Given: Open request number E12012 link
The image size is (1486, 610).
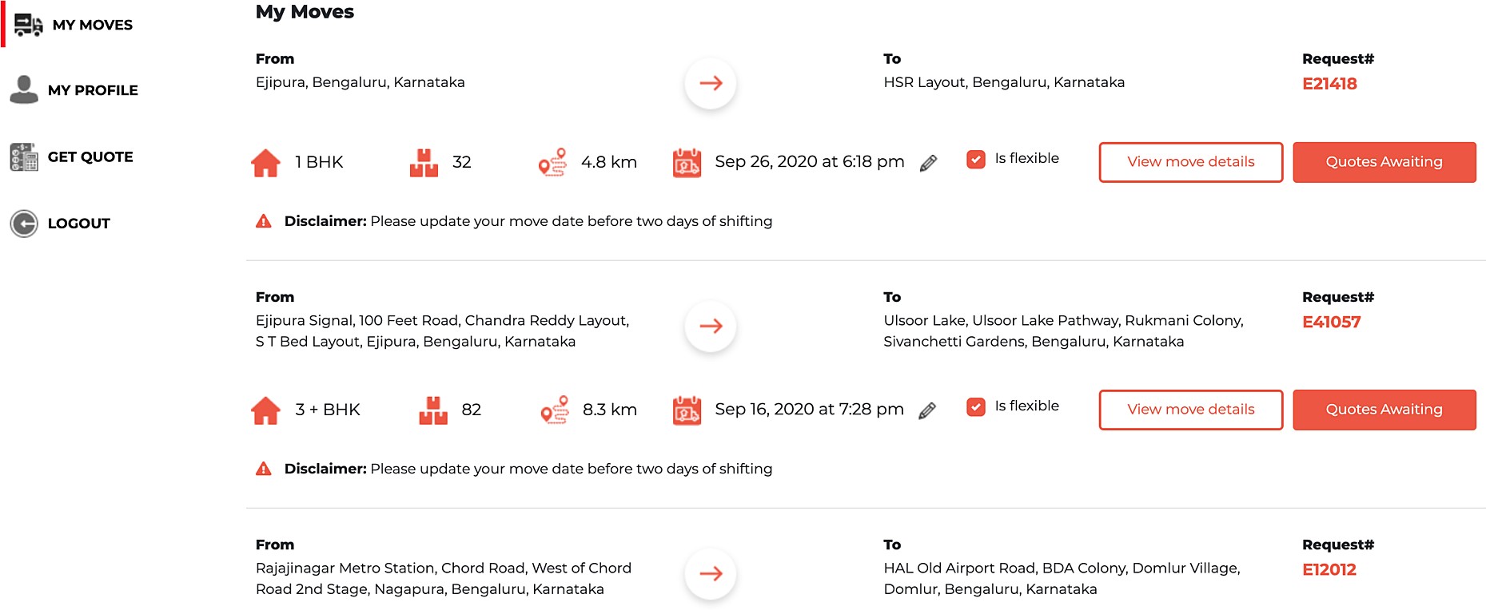Looking at the screenshot, I should click(1329, 569).
